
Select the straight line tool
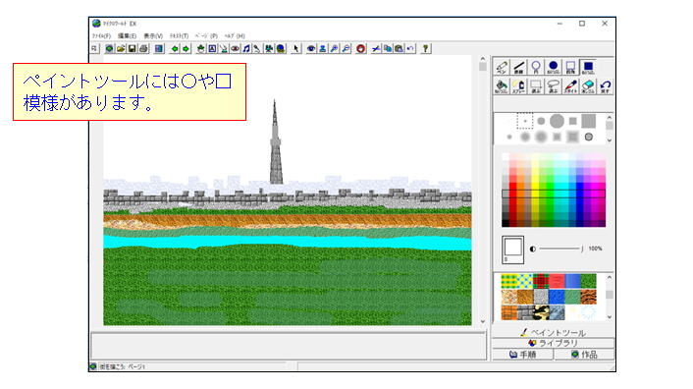519,67
